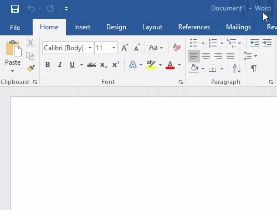Toggle Bold formatting
277x210 pixels.
click(48, 65)
